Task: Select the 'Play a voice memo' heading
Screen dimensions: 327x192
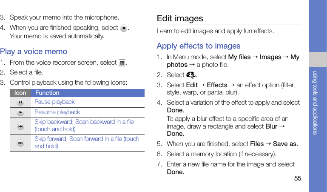Action: point(34,52)
